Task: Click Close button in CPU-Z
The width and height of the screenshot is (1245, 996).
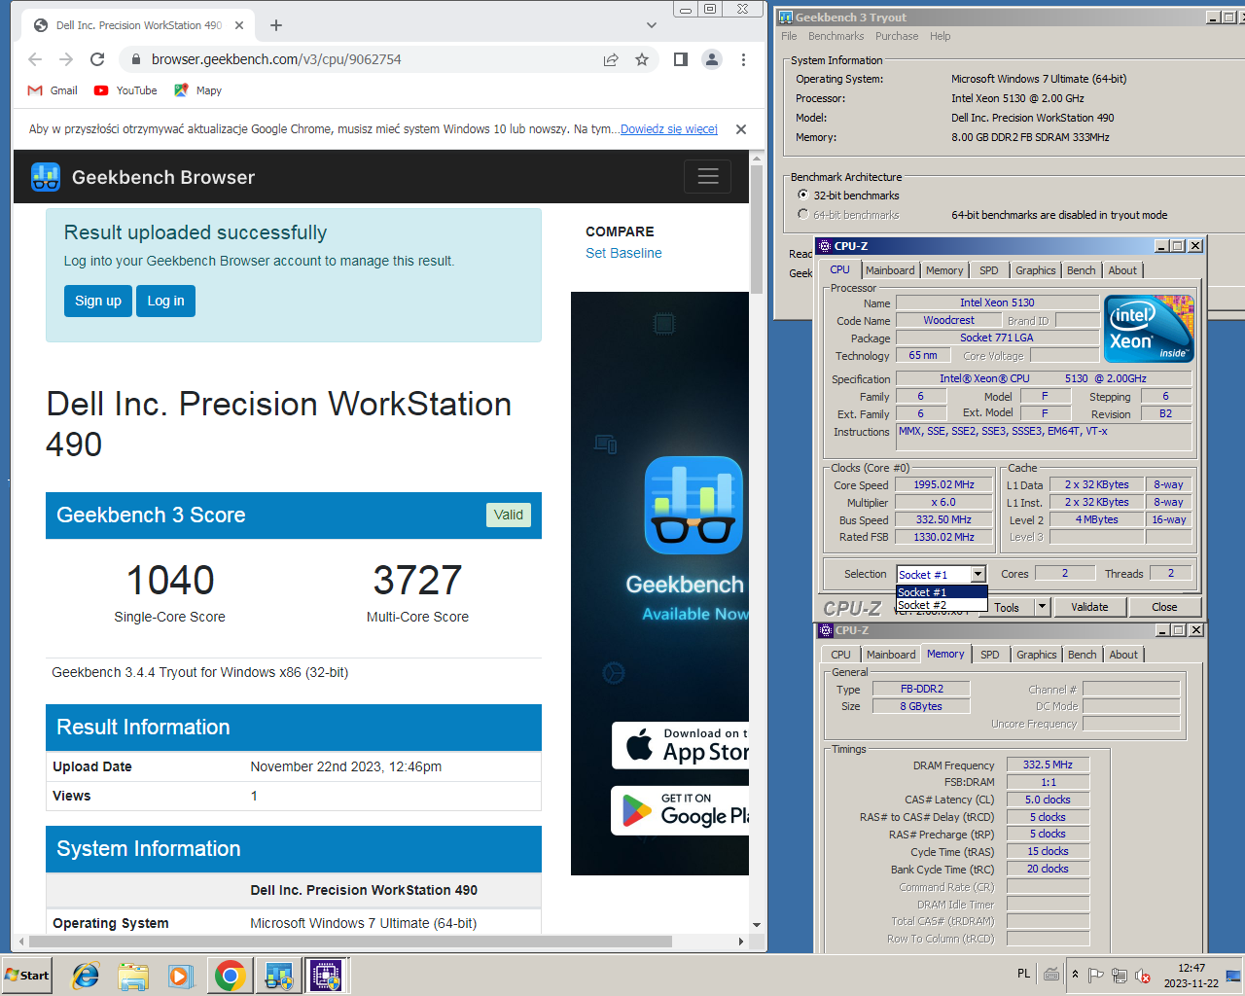Action: 1164,607
